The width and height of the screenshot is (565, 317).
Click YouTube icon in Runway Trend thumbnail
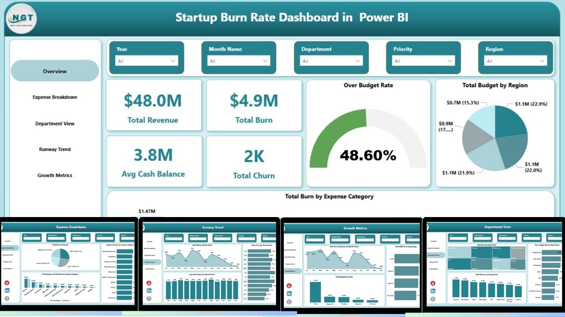149,283
